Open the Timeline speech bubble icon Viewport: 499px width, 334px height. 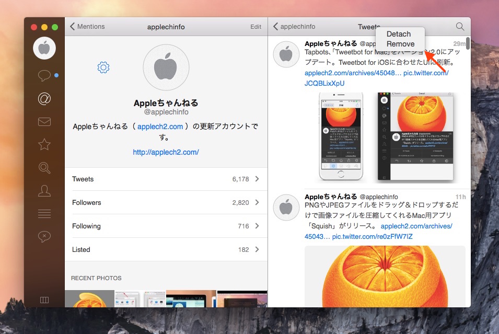44,75
